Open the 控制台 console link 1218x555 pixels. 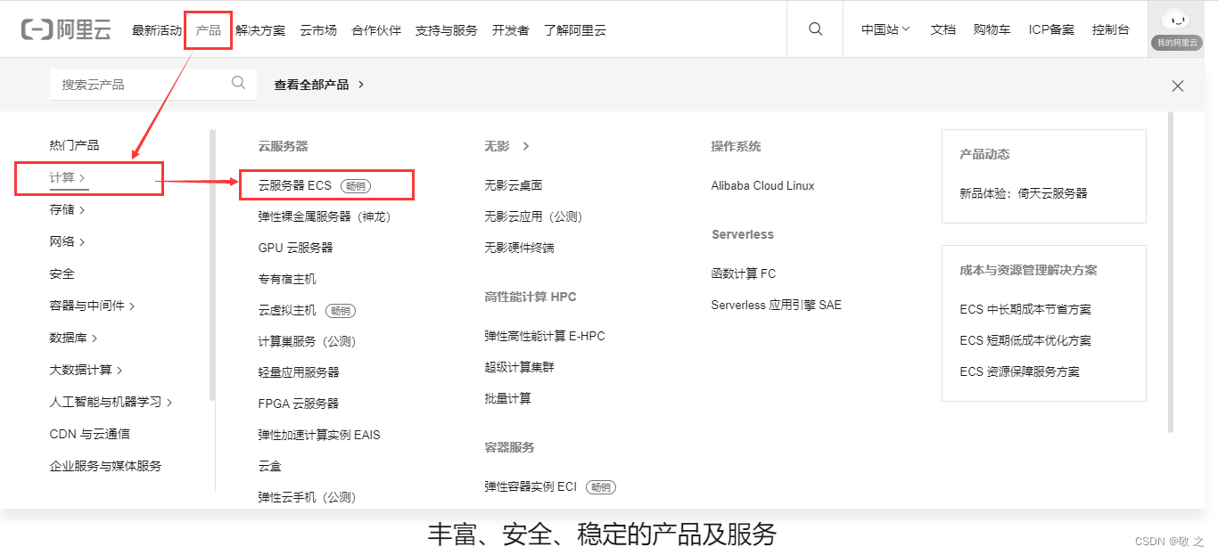coord(1111,29)
